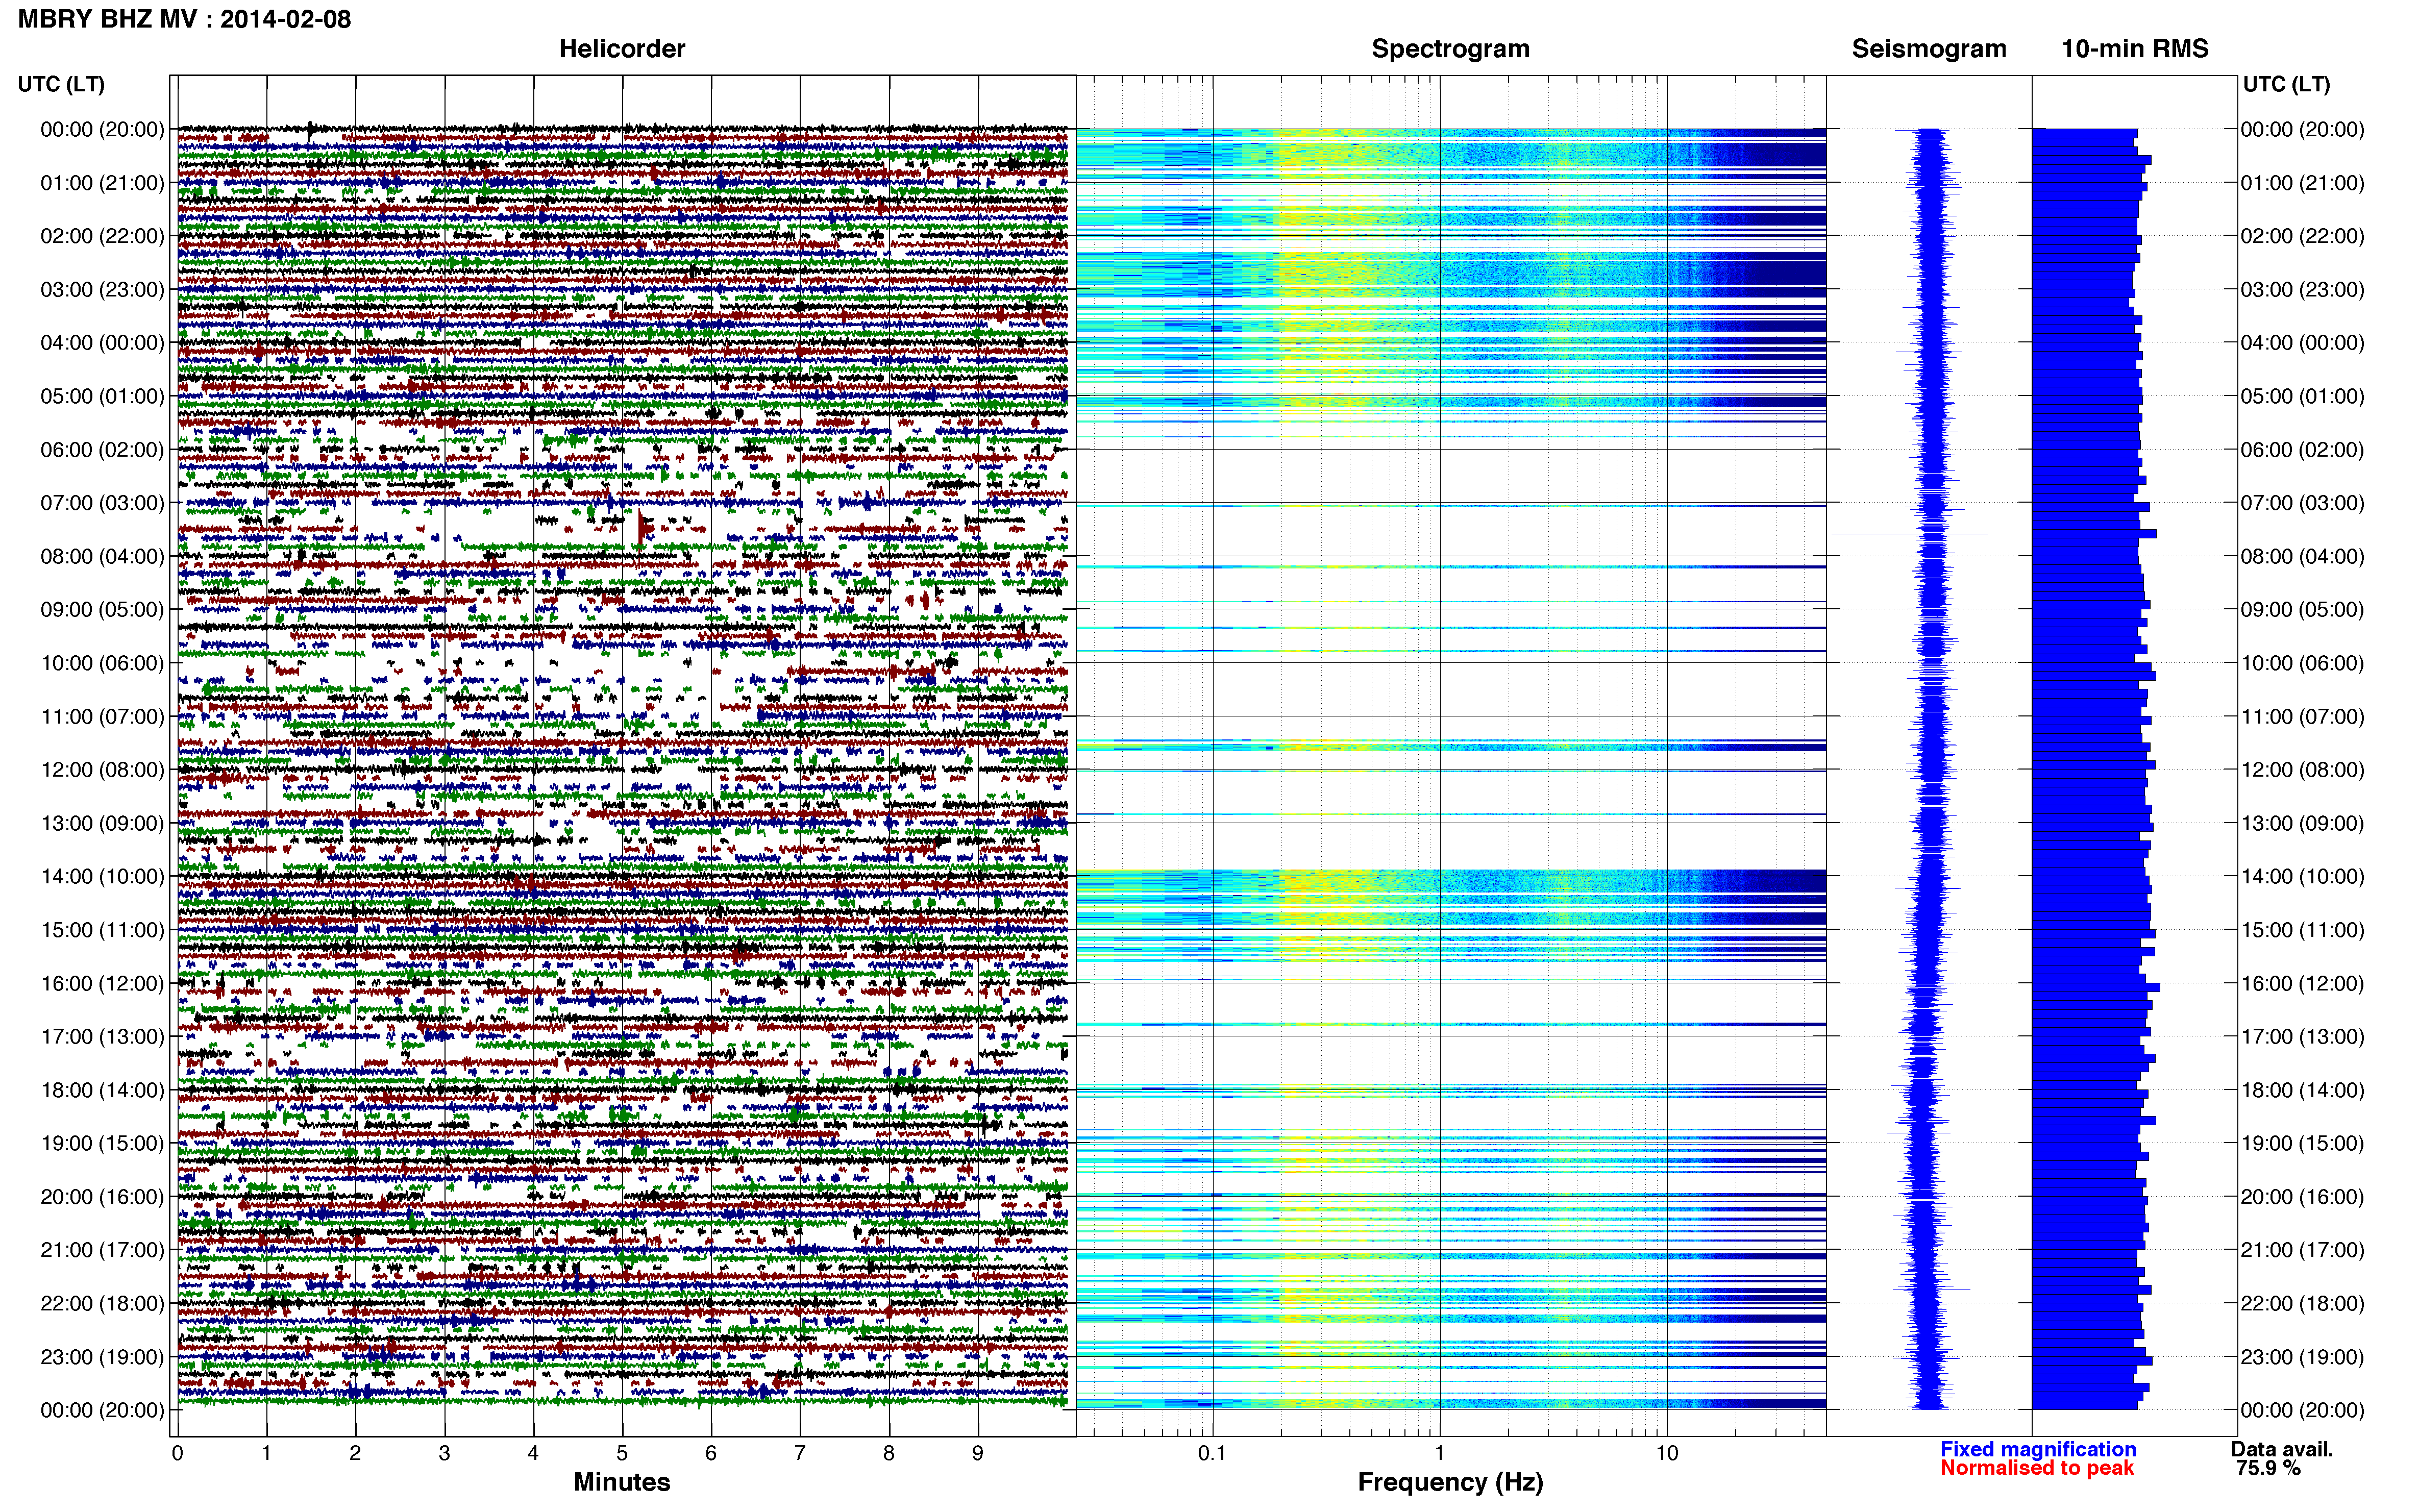Screen dimensions: 2419x1512
Task: Click the UTC (LT) label on right axis
Action: point(2286,84)
